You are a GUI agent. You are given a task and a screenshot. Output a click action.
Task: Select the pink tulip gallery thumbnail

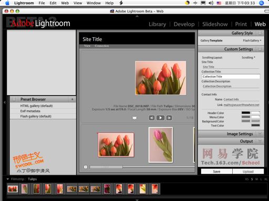coord(161,145)
